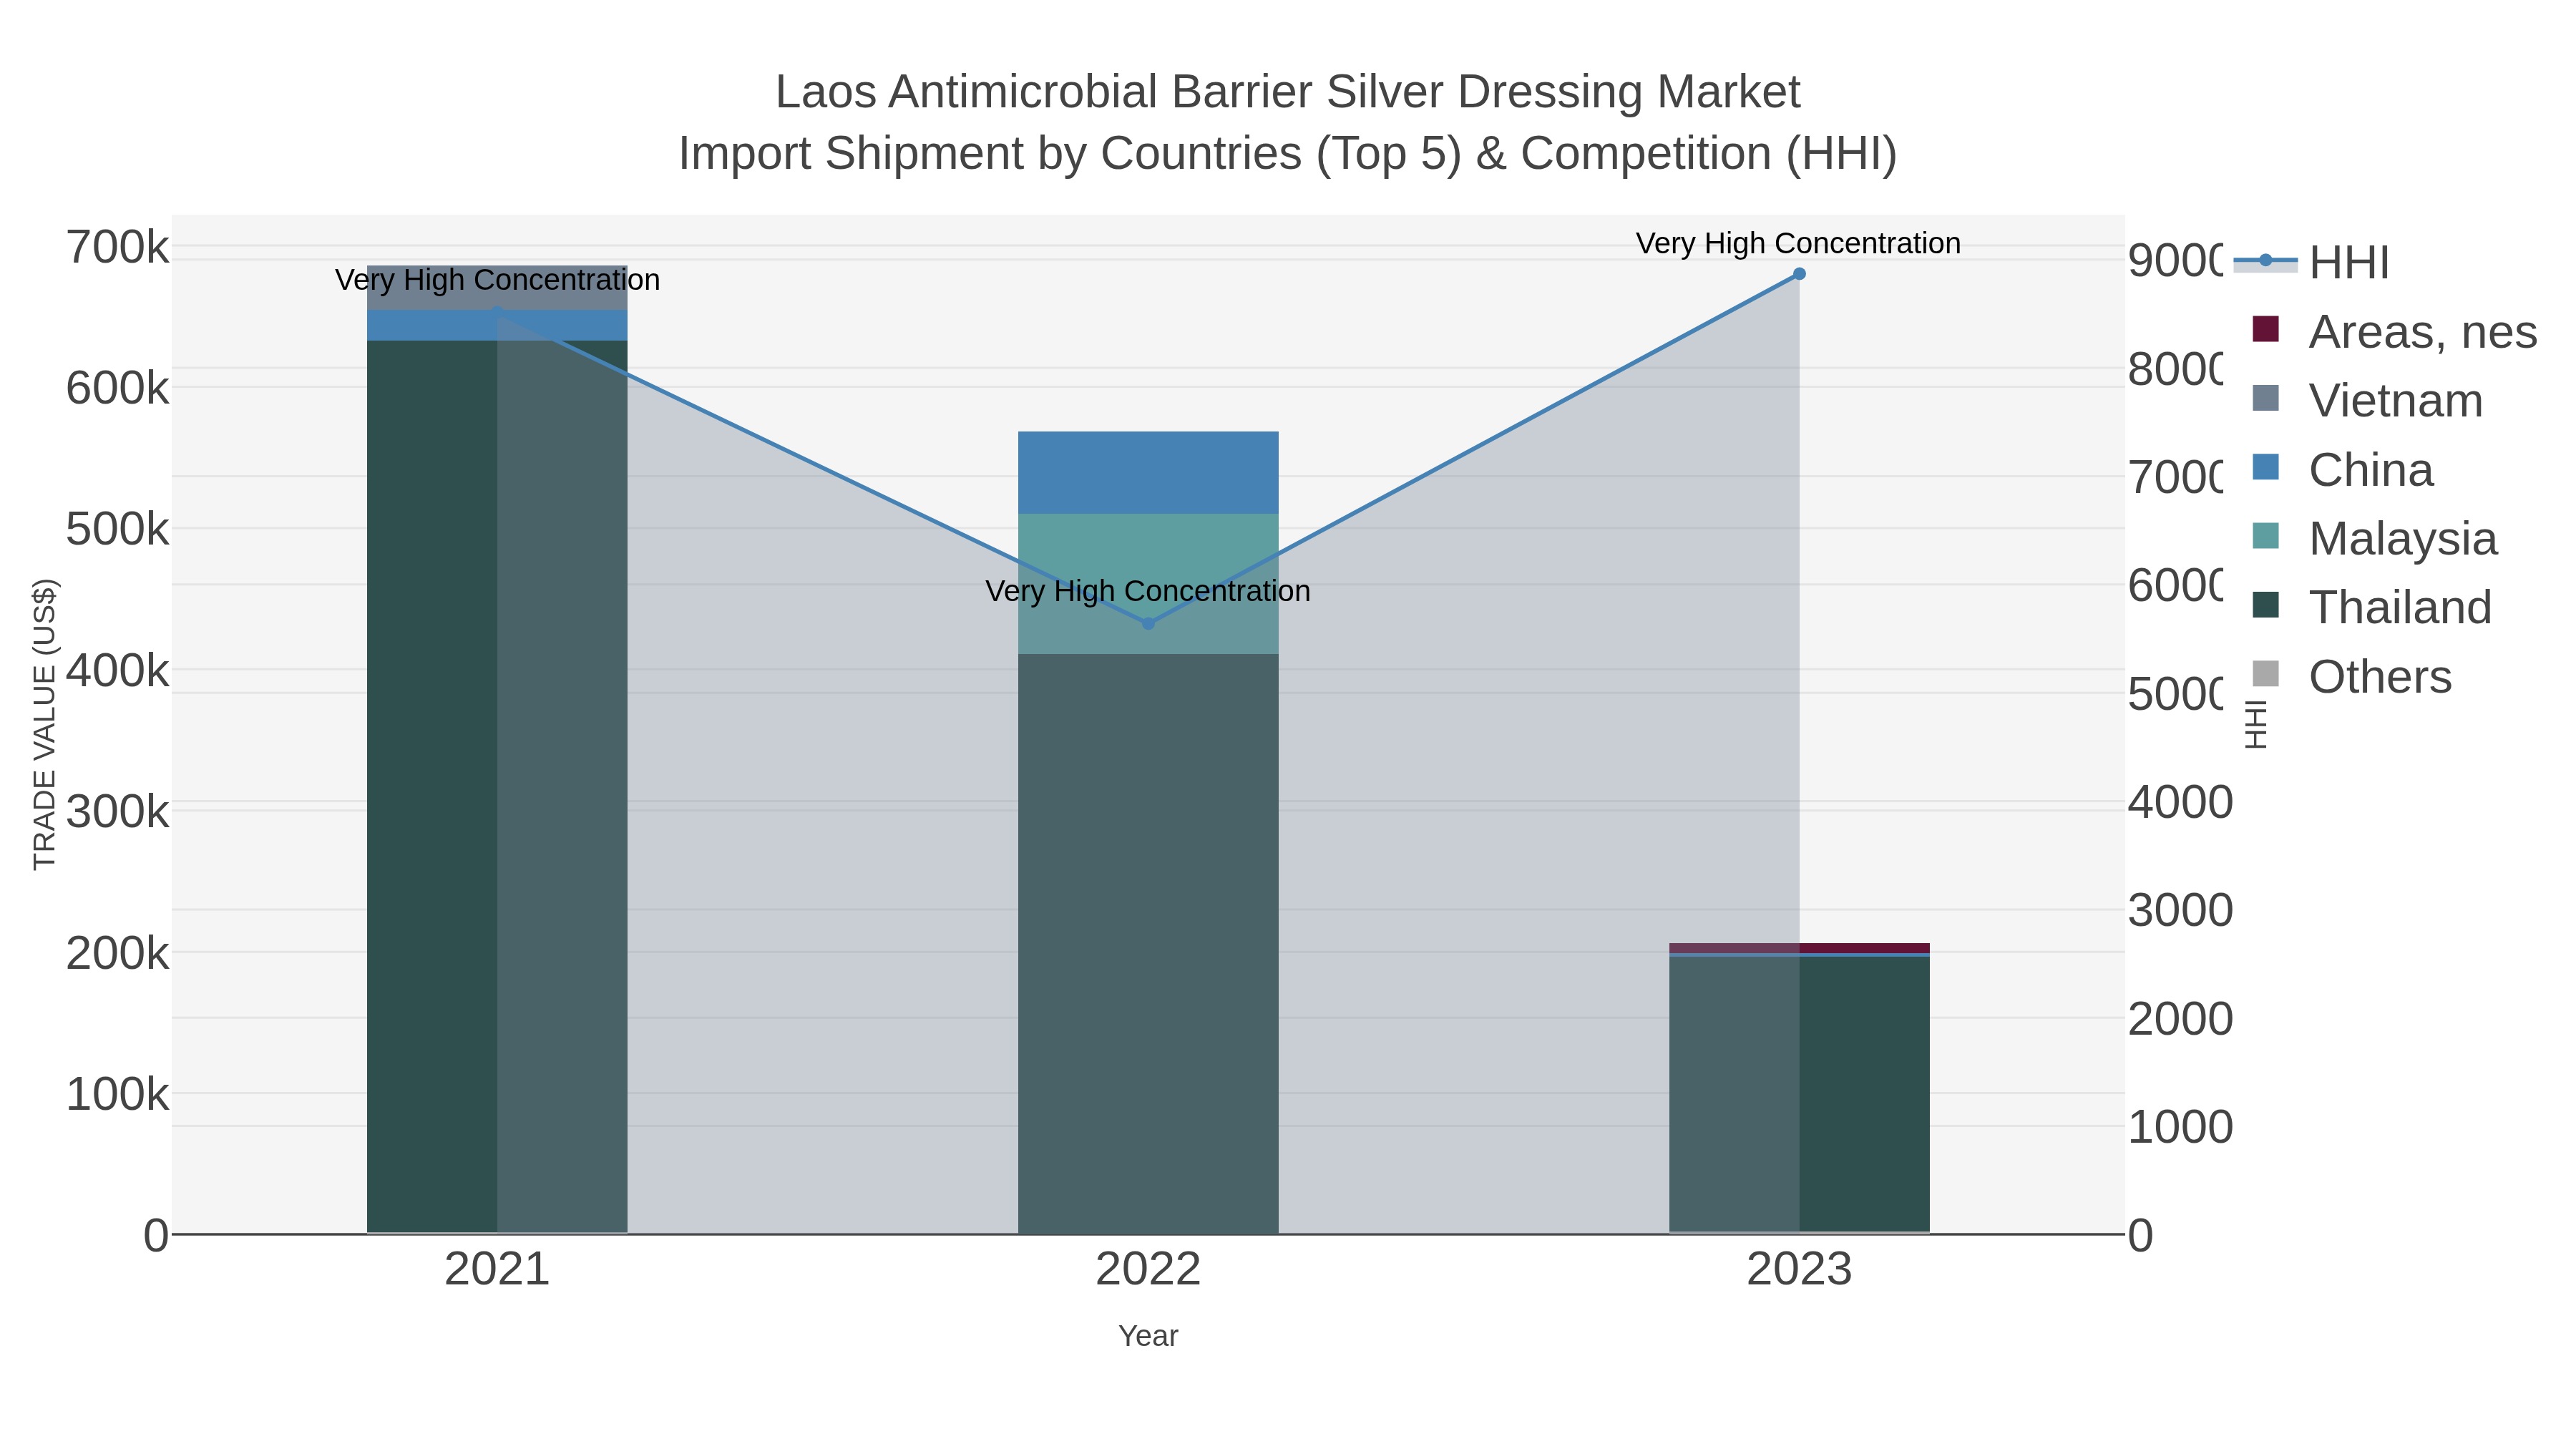The width and height of the screenshot is (2576, 1449).
Task: Select the 2022 HHI data point
Action: [x=1148, y=623]
